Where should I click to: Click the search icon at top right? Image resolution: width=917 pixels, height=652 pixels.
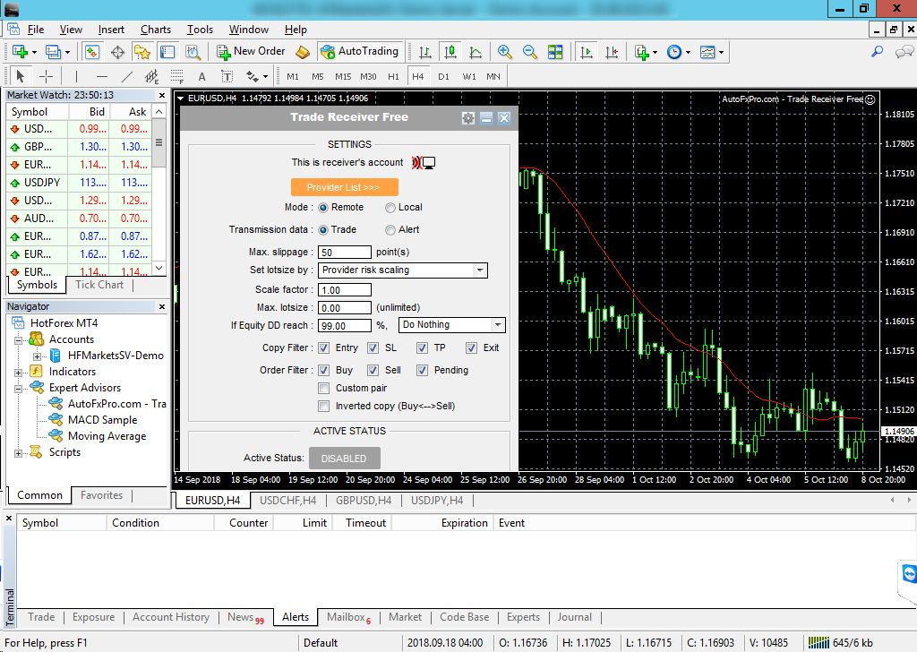[x=876, y=52]
